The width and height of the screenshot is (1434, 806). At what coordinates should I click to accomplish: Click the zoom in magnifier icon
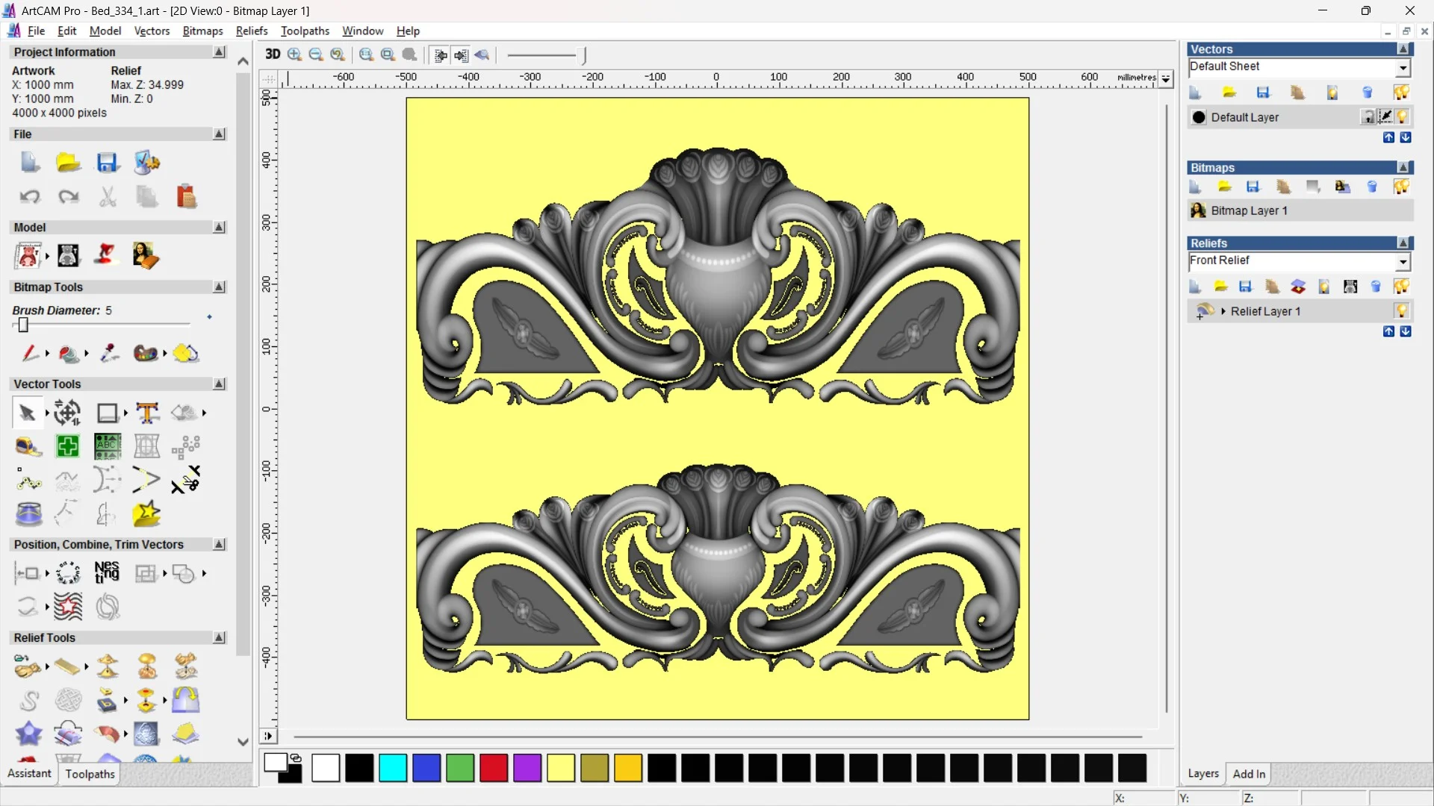click(x=295, y=54)
